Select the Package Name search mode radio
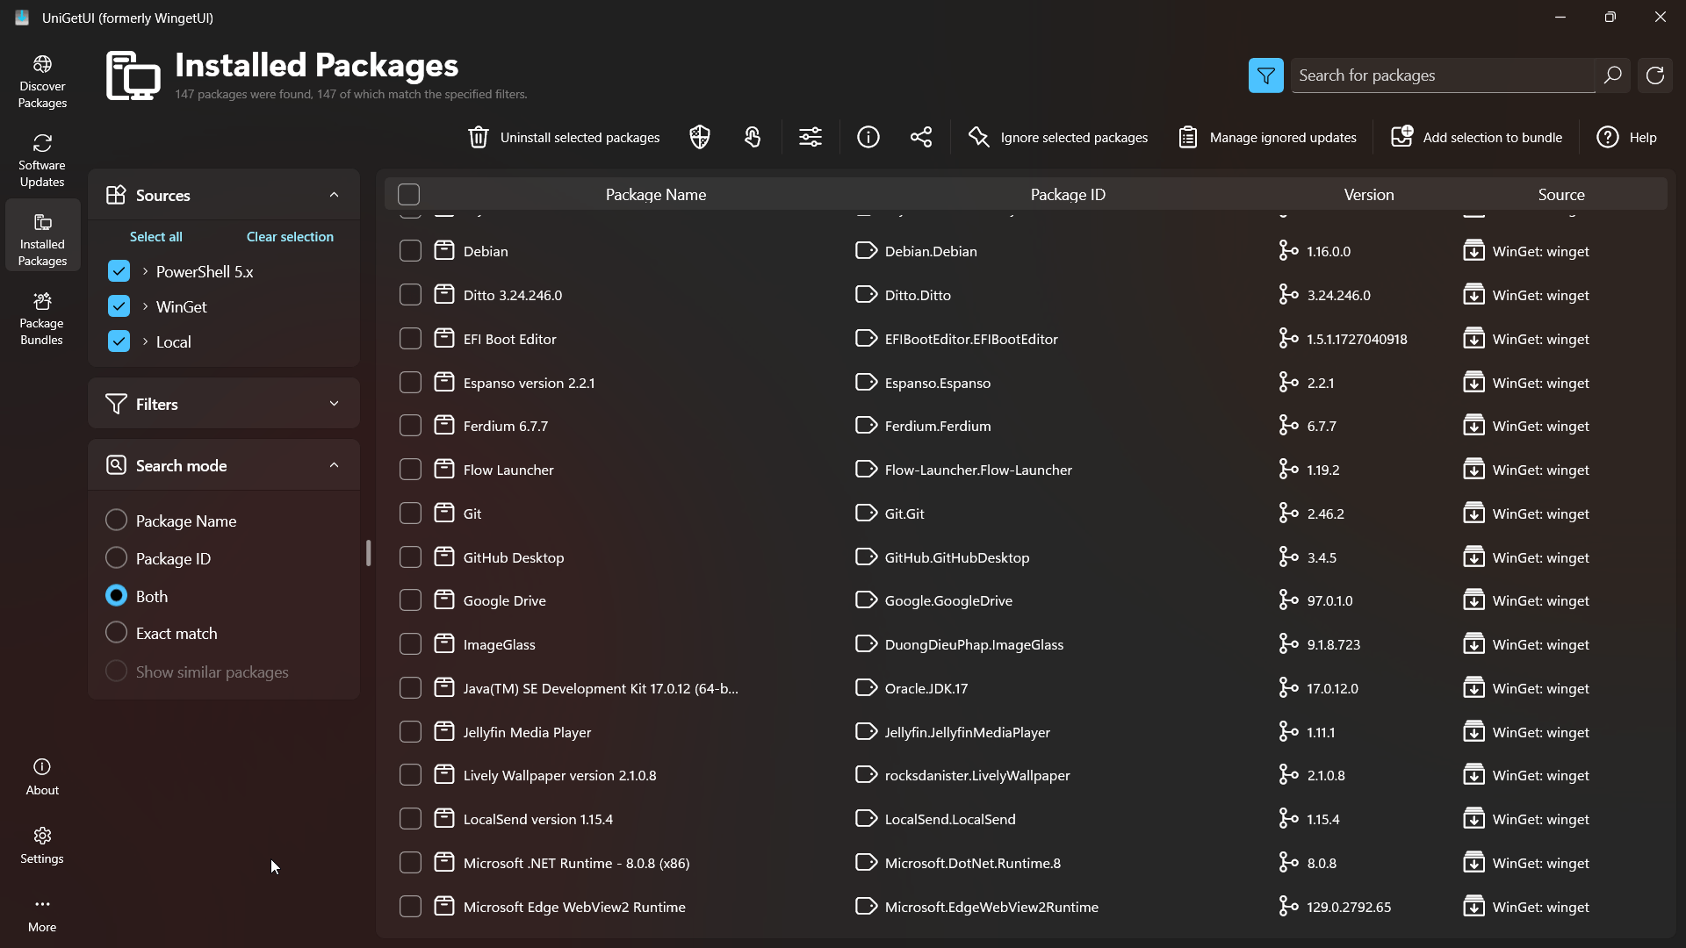The width and height of the screenshot is (1686, 948). 116,520
